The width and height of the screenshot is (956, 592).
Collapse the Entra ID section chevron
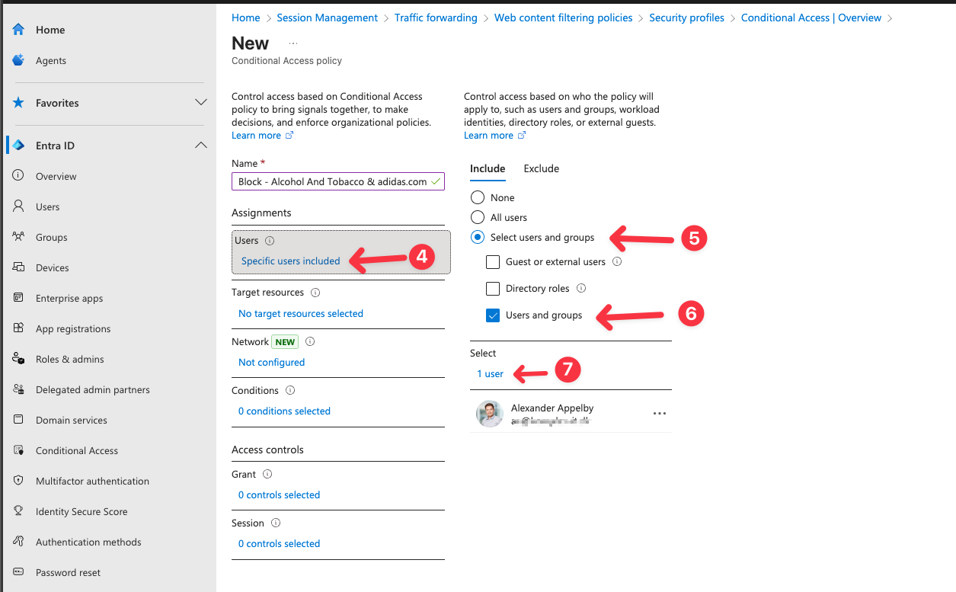(201, 146)
